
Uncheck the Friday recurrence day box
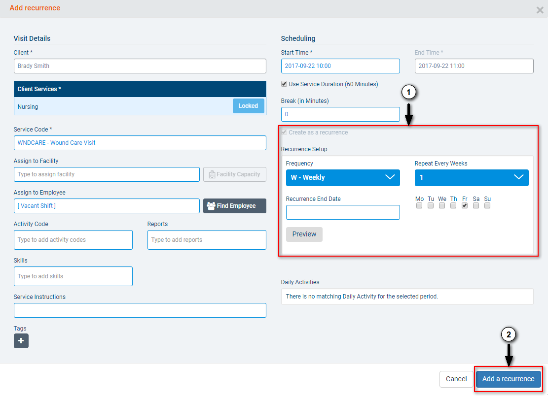click(465, 206)
